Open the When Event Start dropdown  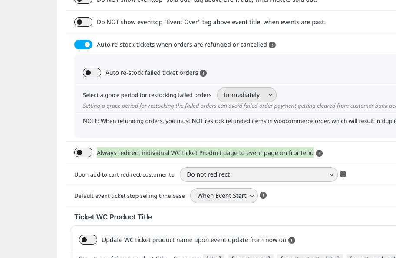point(224,196)
